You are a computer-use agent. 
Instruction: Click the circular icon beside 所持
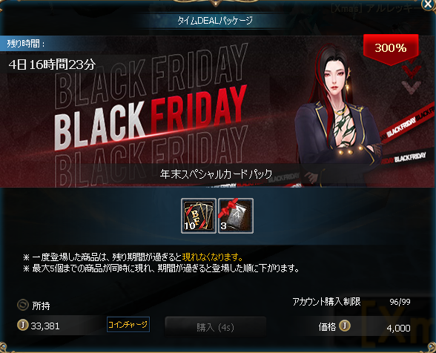coord(22,305)
